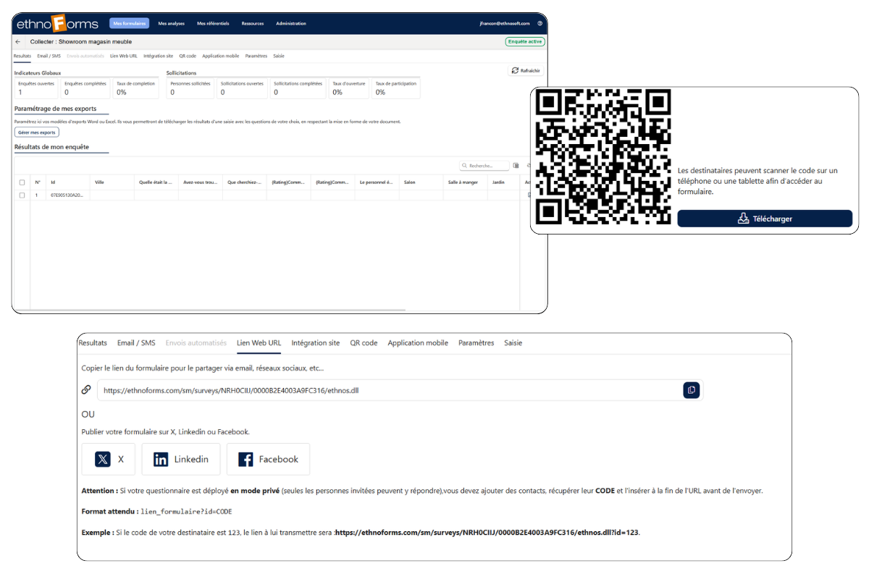This screenshot has height=579, width=869.
Task: Open Gérer mes exports
Action: 37,132
